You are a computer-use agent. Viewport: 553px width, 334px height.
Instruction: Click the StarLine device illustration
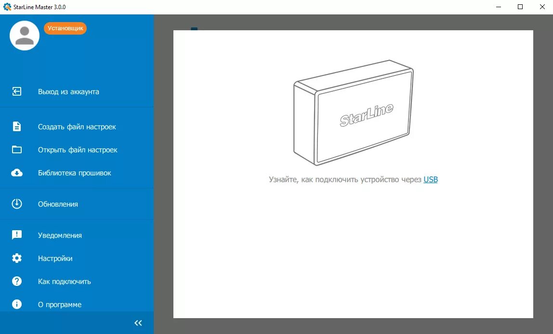pos(354,112)
